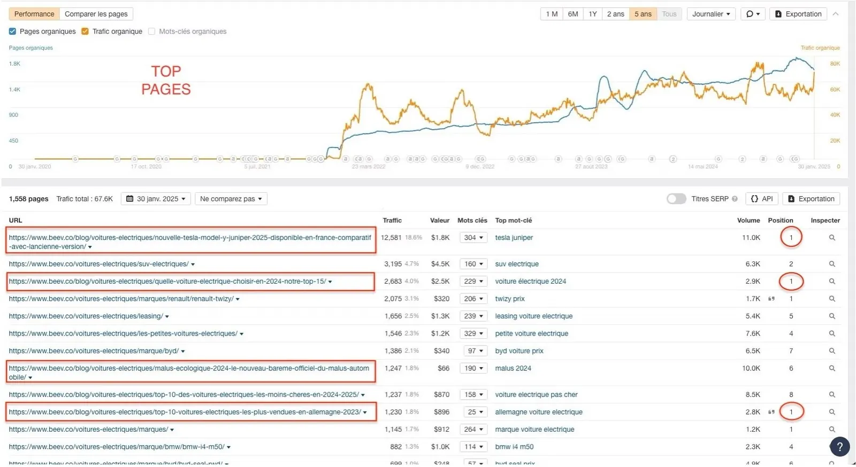Image resolution: width=856 pixels, height=467 pixels.
Task: Click magnifier icon for petite voiture electrique
Action: [832, 333]
